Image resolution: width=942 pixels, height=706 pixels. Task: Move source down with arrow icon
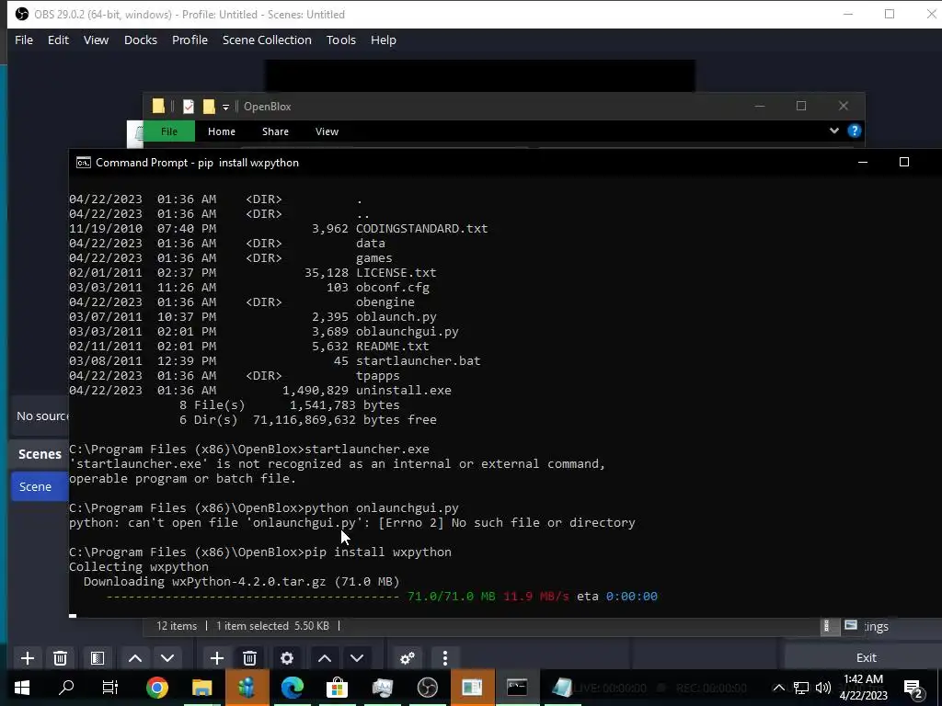click(358, 658)
